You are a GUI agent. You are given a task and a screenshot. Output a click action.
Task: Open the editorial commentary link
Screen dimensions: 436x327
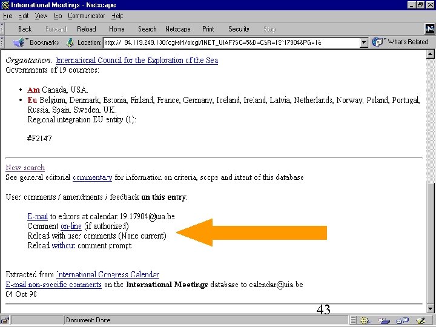point(92,177)
